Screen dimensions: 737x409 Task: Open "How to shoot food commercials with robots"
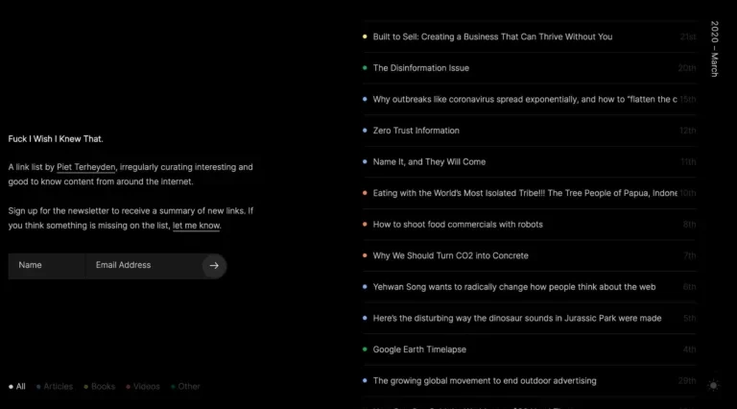[458, 225]
